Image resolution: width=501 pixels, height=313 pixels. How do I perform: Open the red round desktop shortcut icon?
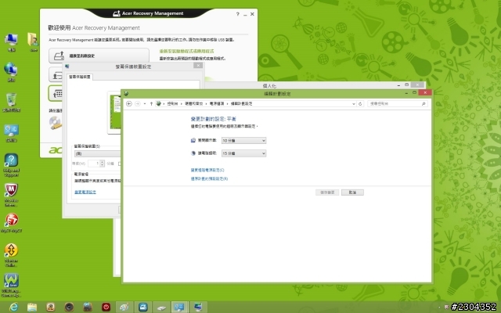11,222
